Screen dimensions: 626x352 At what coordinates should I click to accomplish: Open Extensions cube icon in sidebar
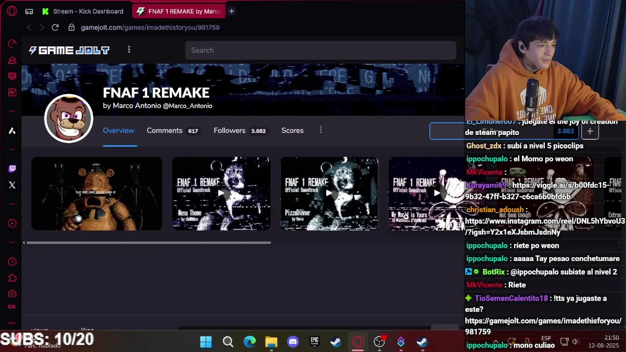12,278
